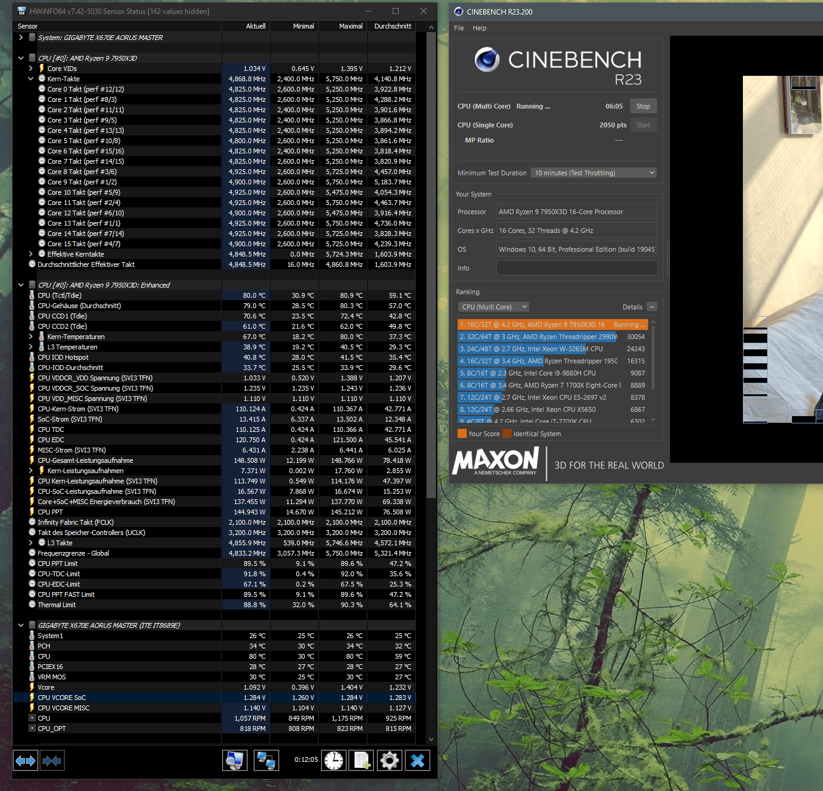This screenshot has width=823, height=791.
Task: Start logging with the sheet plus icon
Action: coord(362,760)
